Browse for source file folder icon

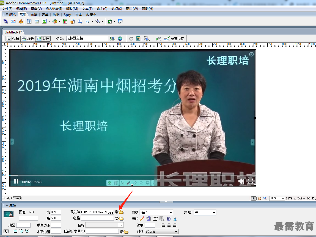121,212
